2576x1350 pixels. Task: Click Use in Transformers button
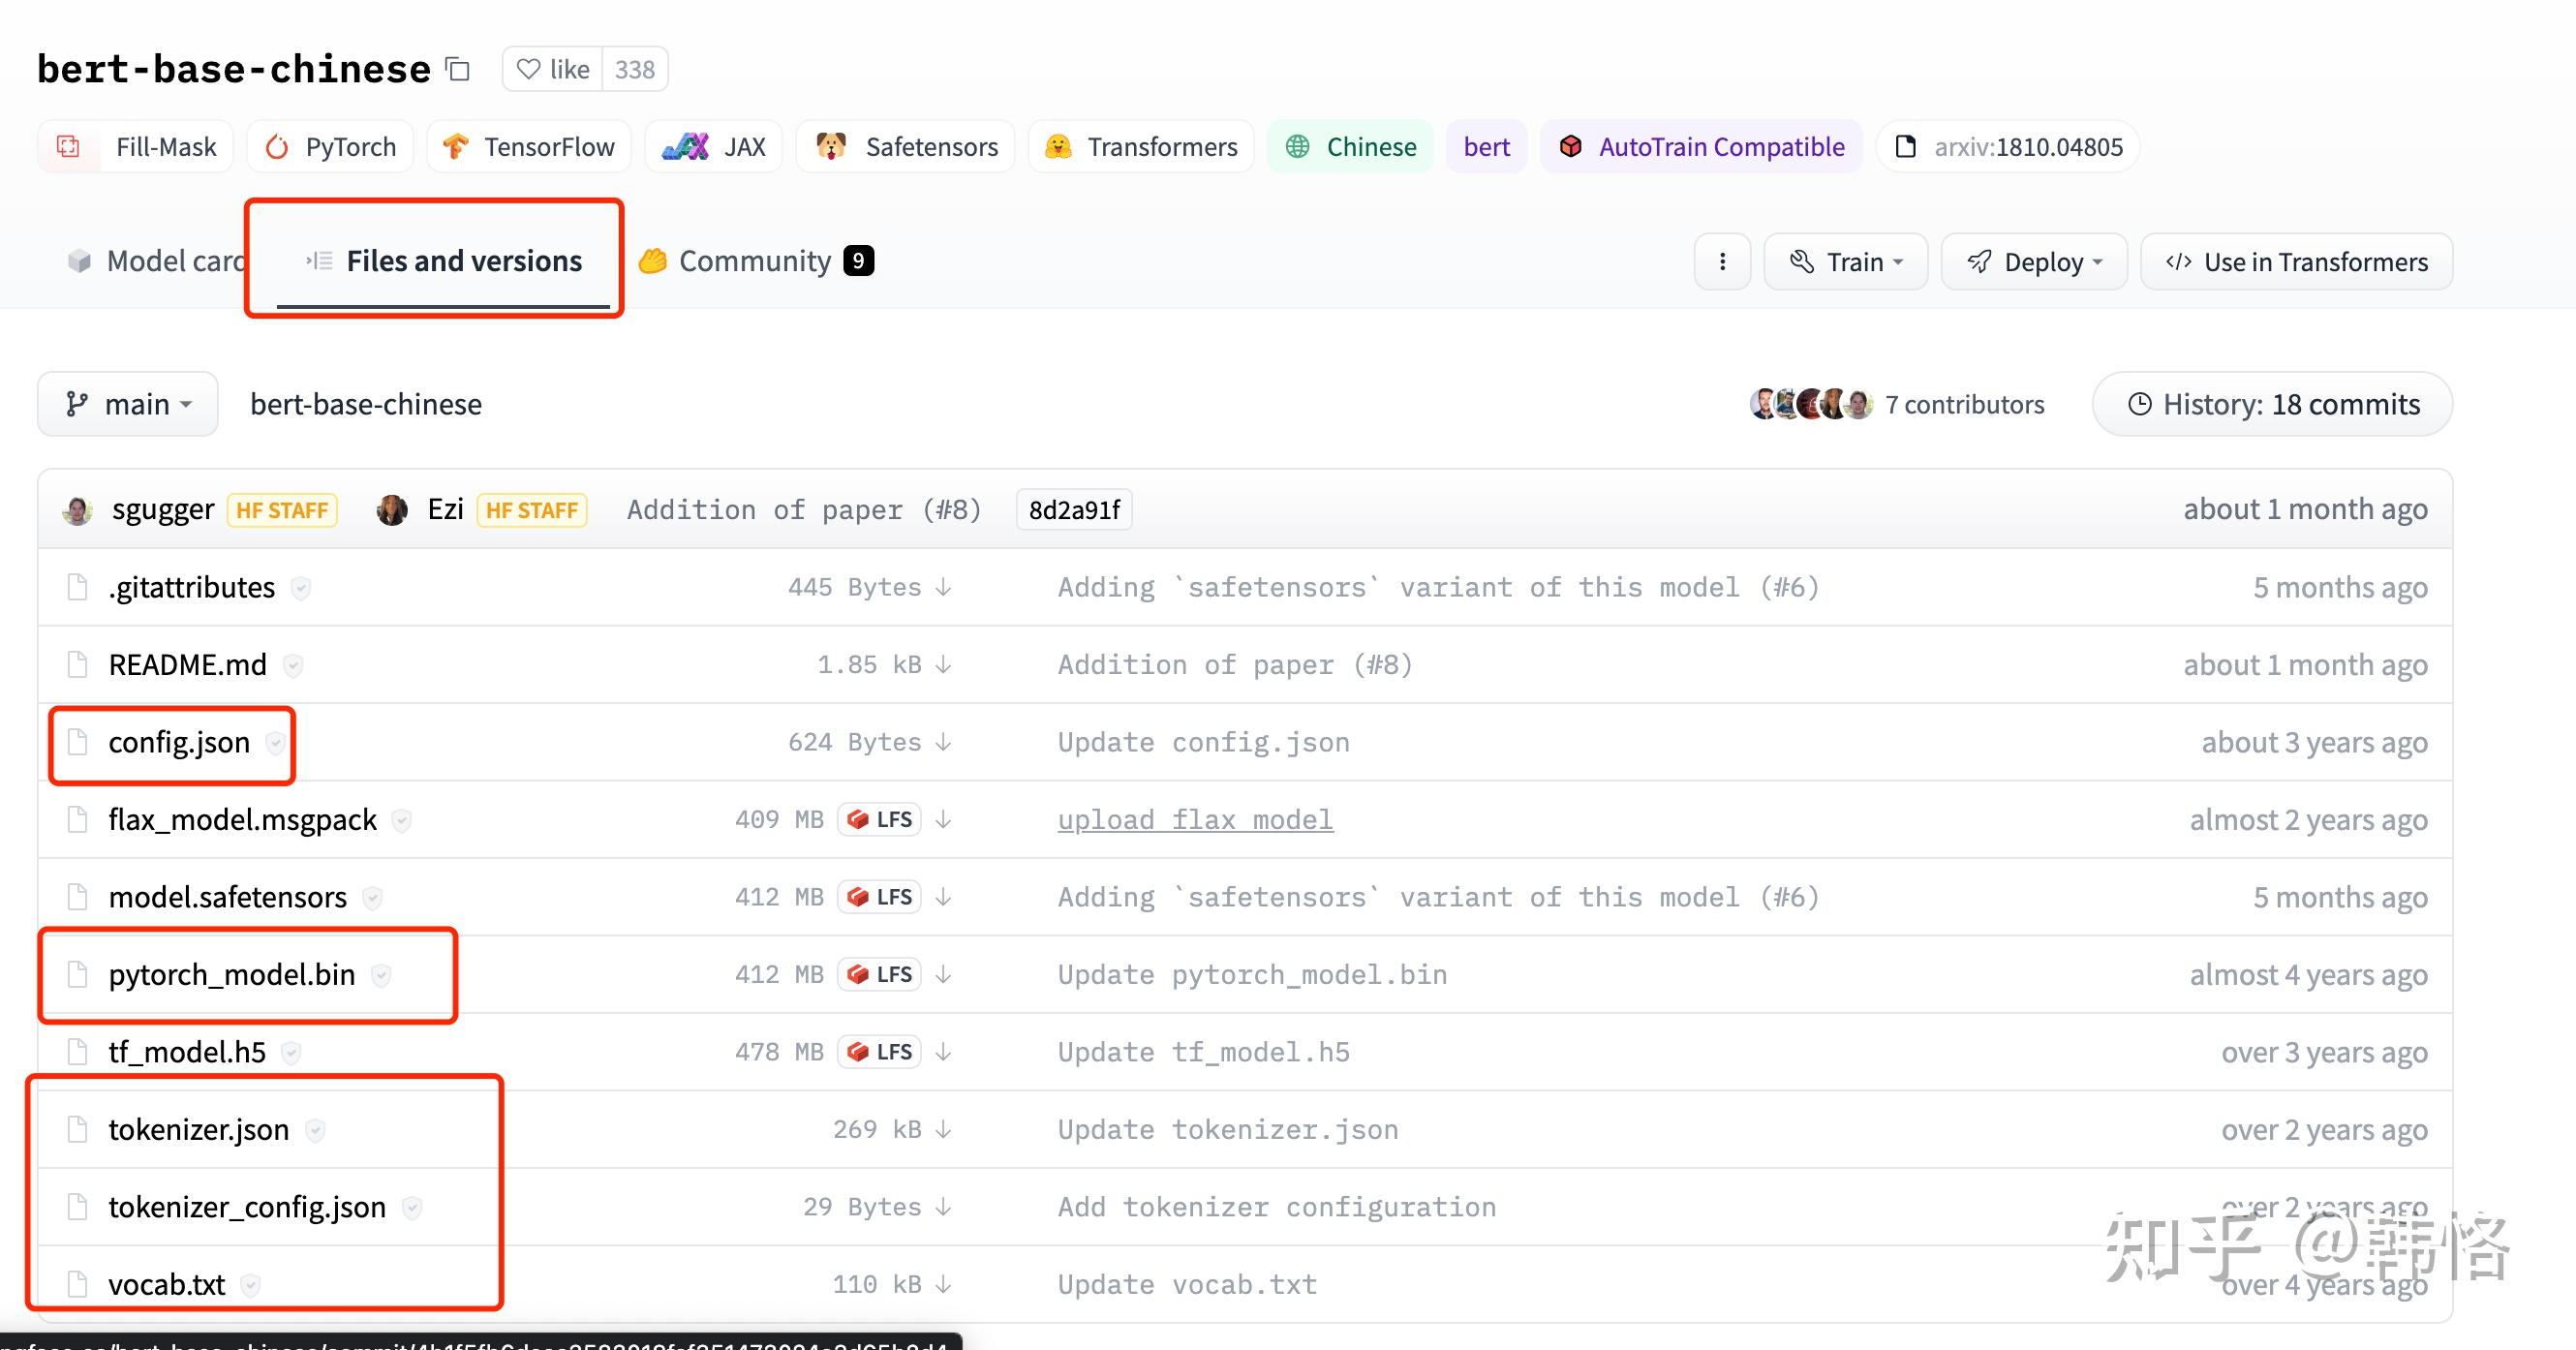[x=2296, y=262]
